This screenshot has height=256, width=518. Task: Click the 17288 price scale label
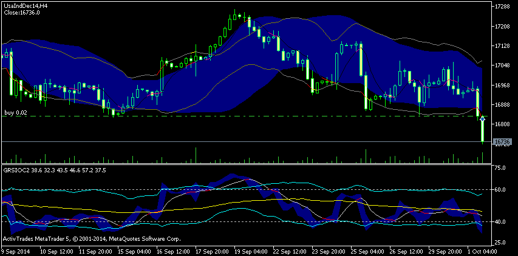(x=502, y=6)
